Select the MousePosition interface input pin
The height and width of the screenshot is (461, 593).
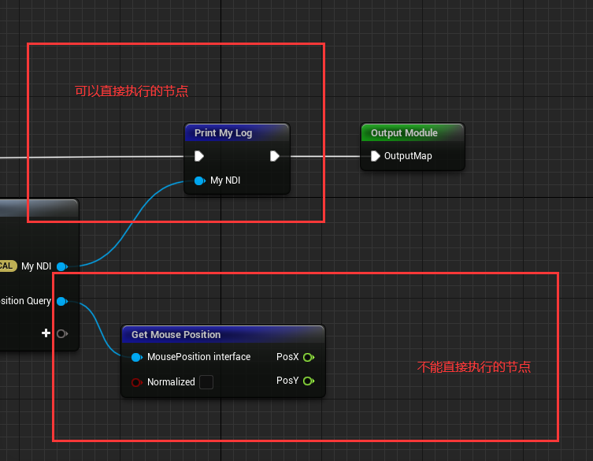coord(136,357)
